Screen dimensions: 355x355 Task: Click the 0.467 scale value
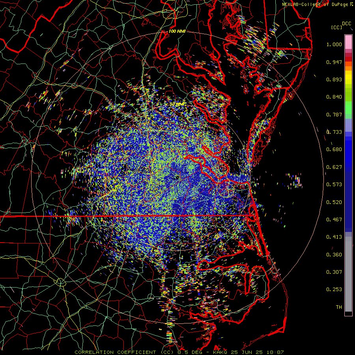coord(334,220)
